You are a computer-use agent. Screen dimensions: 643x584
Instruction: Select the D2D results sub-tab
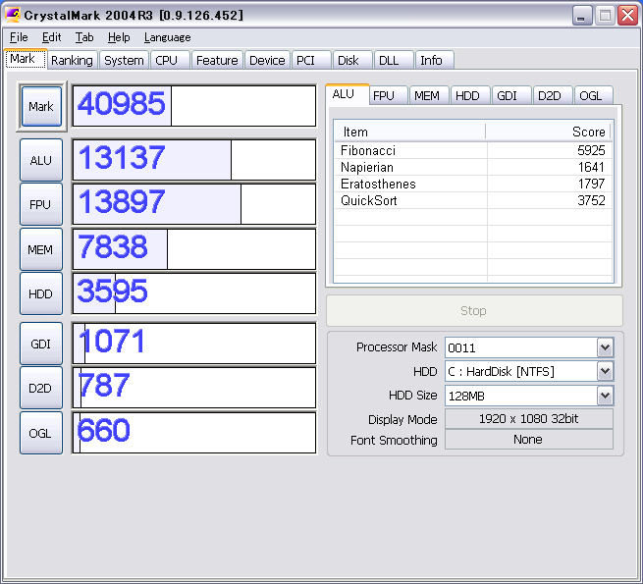[x=553, y=95]
